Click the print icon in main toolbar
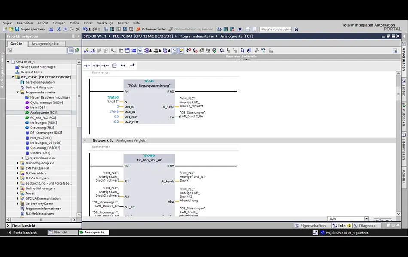Screen dimensions: 408x257 [x=51, y=29]
